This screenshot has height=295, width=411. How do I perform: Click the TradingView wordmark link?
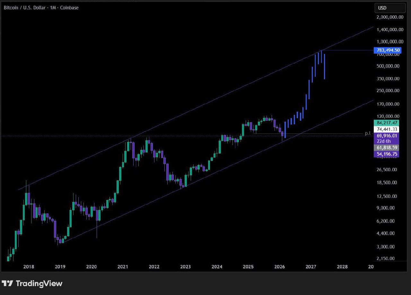coord(39,283)
